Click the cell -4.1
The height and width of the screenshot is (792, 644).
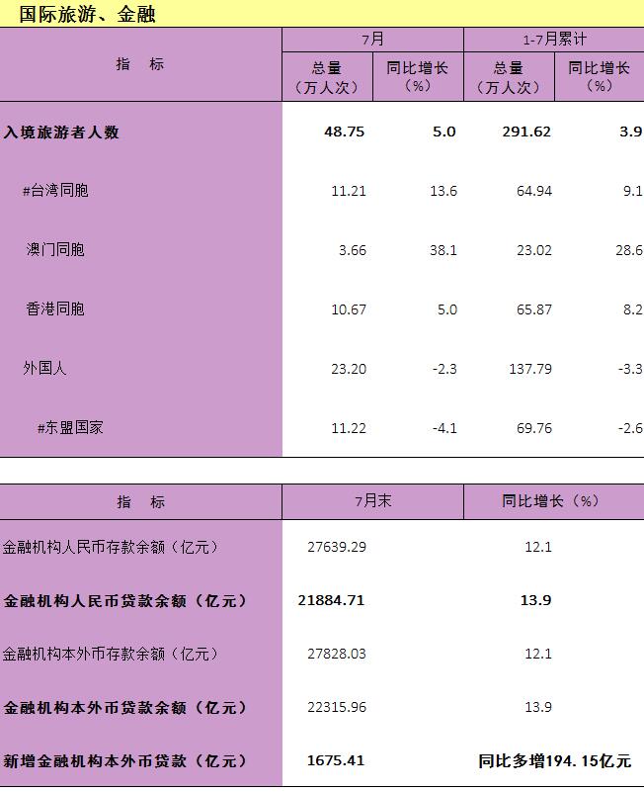pyautogui.click(x=444, y=428)
